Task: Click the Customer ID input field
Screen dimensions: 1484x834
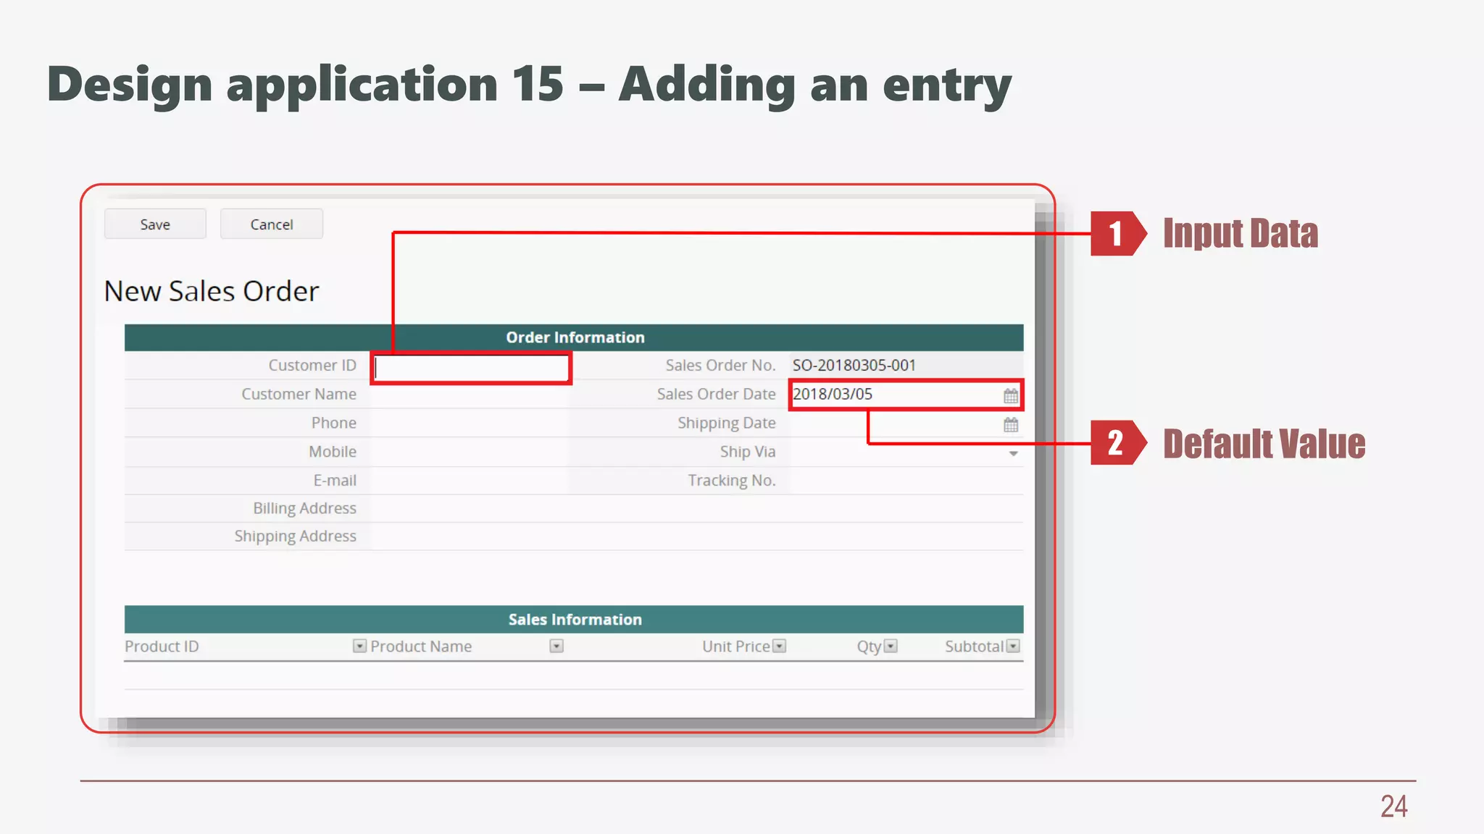Action: [471, 368]
